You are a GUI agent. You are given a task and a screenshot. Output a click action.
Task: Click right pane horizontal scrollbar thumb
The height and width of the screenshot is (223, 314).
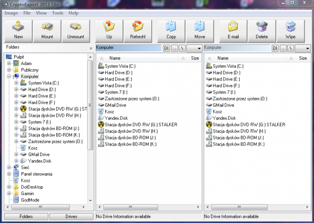(x=239, y=207)
